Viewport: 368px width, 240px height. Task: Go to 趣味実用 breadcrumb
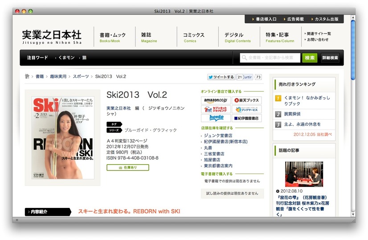pos(58,76)
